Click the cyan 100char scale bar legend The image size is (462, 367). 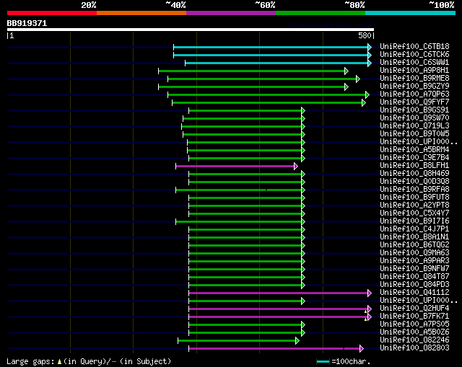click(323, 361)
